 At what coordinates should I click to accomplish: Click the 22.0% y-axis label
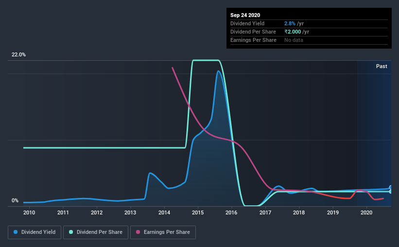pos(18,55)
